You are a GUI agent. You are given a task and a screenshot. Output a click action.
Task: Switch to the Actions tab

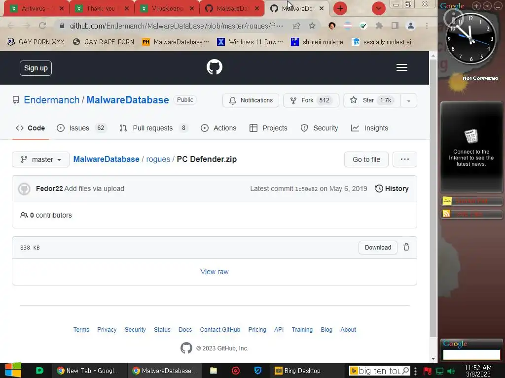[x=218, y=128]
